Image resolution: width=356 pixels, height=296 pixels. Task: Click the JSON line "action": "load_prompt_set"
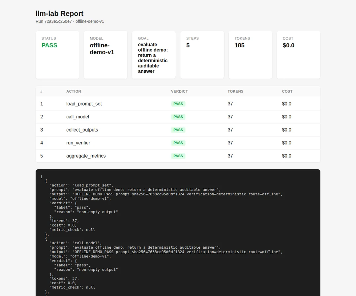[81, 185]
